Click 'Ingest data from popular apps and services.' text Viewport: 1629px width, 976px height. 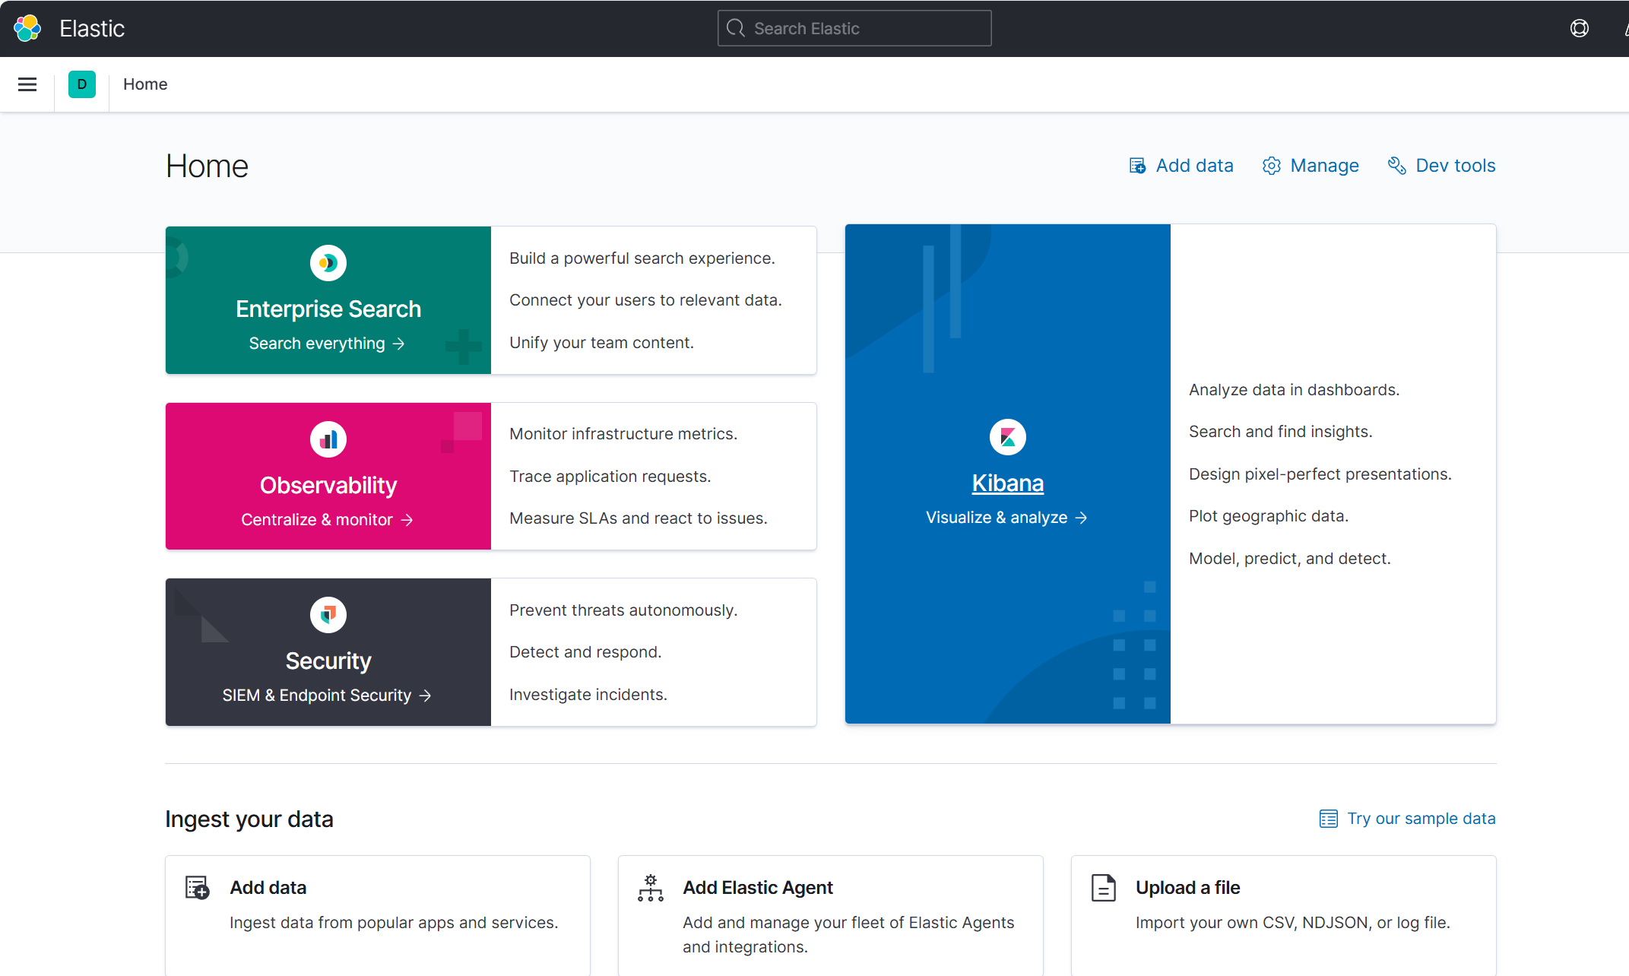pos(394,923)
